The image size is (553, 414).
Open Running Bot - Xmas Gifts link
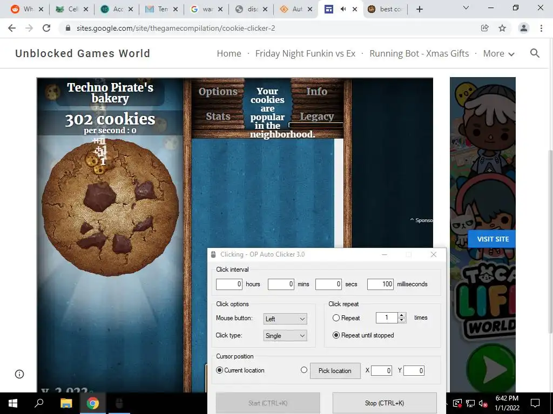click(x=419, y=53)
